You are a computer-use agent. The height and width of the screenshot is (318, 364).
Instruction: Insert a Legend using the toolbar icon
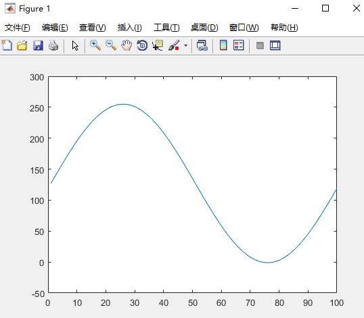[239, 45]
